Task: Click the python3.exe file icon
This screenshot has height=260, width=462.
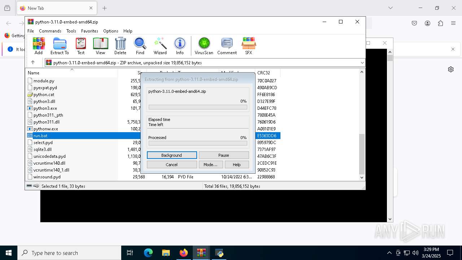Action: click(30, 108)
